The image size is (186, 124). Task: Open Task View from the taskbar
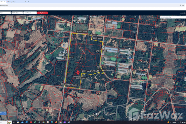point(14,122)
